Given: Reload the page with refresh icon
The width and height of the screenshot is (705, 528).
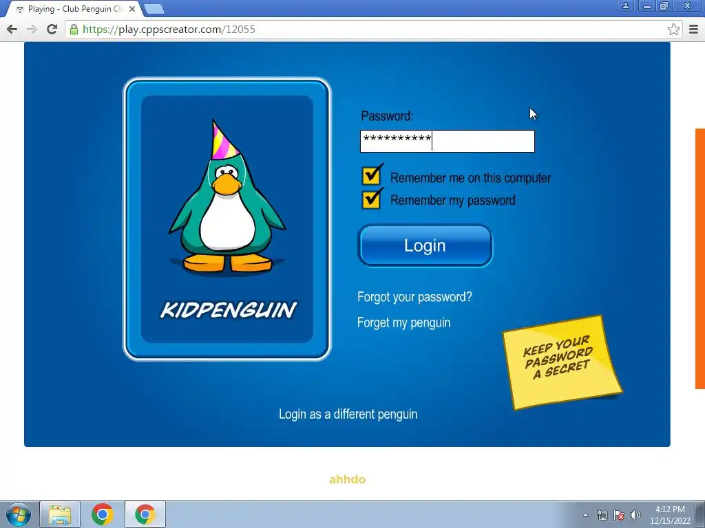Looking at the screenshot, I should pos(52,29).
